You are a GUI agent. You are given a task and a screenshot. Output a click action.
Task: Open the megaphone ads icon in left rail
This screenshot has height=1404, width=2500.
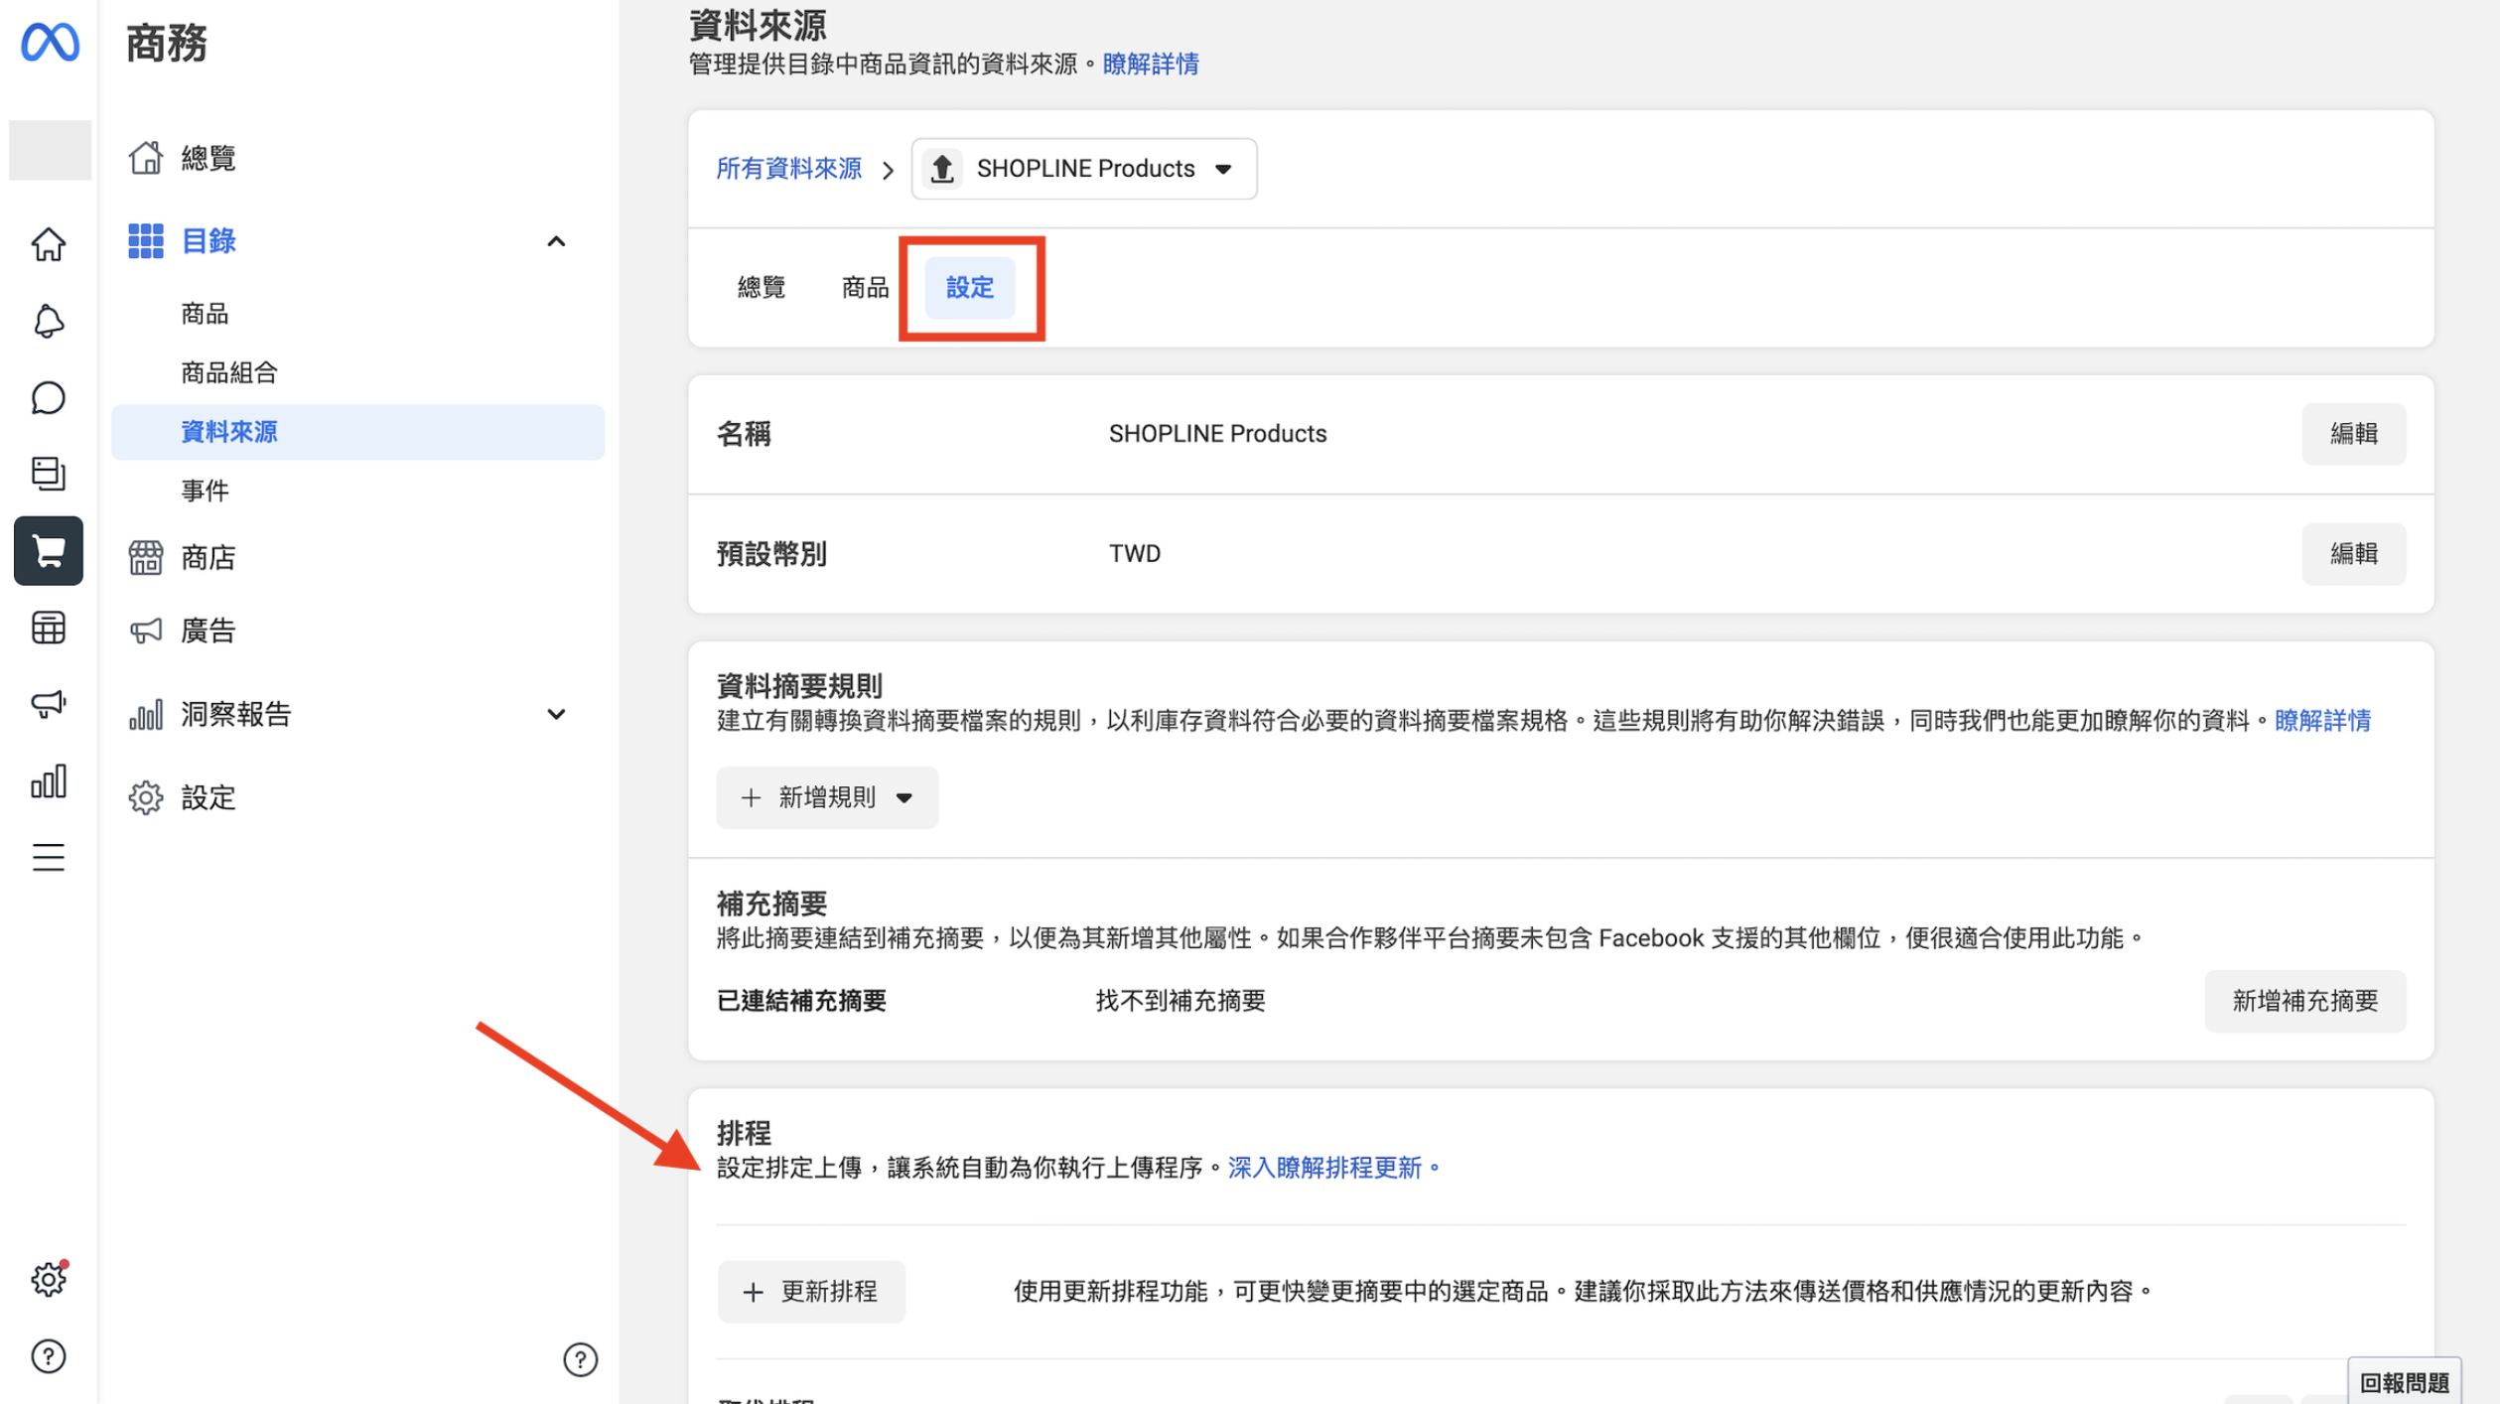coord(48,704)
